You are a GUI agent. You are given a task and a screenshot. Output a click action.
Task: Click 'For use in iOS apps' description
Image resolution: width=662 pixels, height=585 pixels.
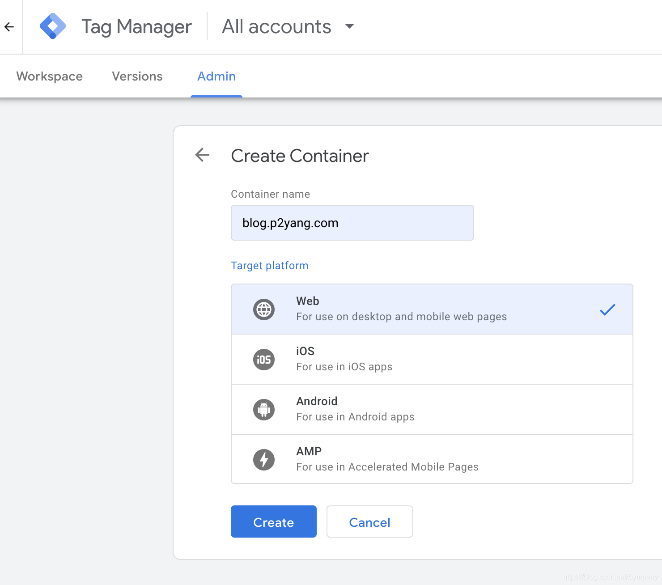click(344, 367)
